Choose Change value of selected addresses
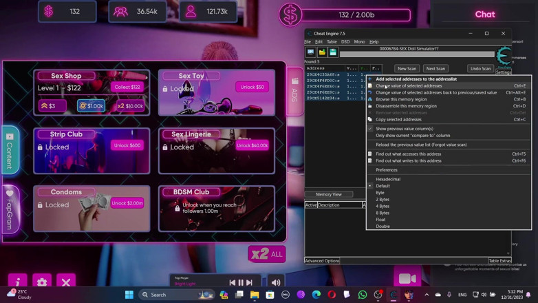 449,86
